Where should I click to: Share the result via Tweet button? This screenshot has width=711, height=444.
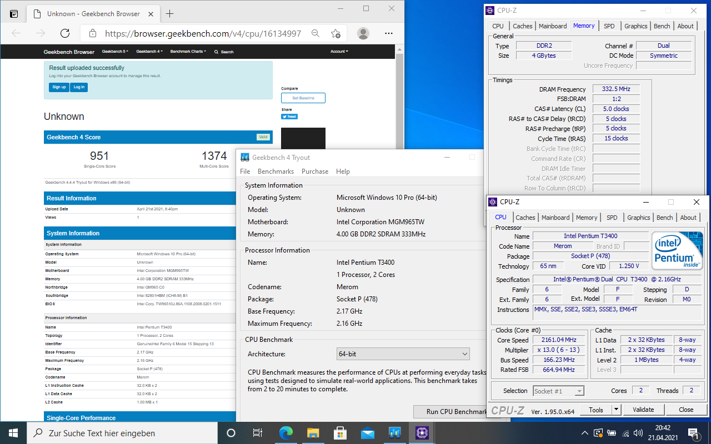tap(289, 117)
